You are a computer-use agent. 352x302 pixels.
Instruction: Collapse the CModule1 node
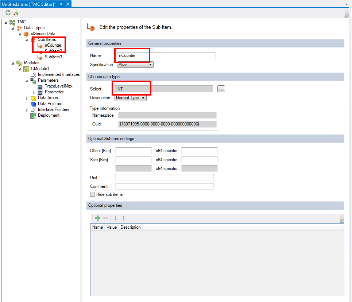pyautogui.click(x=20, y=69)
